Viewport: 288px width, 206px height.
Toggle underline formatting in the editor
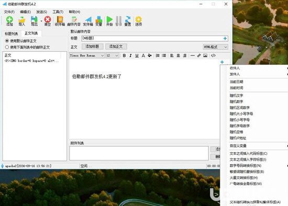[x=137, y=55]
